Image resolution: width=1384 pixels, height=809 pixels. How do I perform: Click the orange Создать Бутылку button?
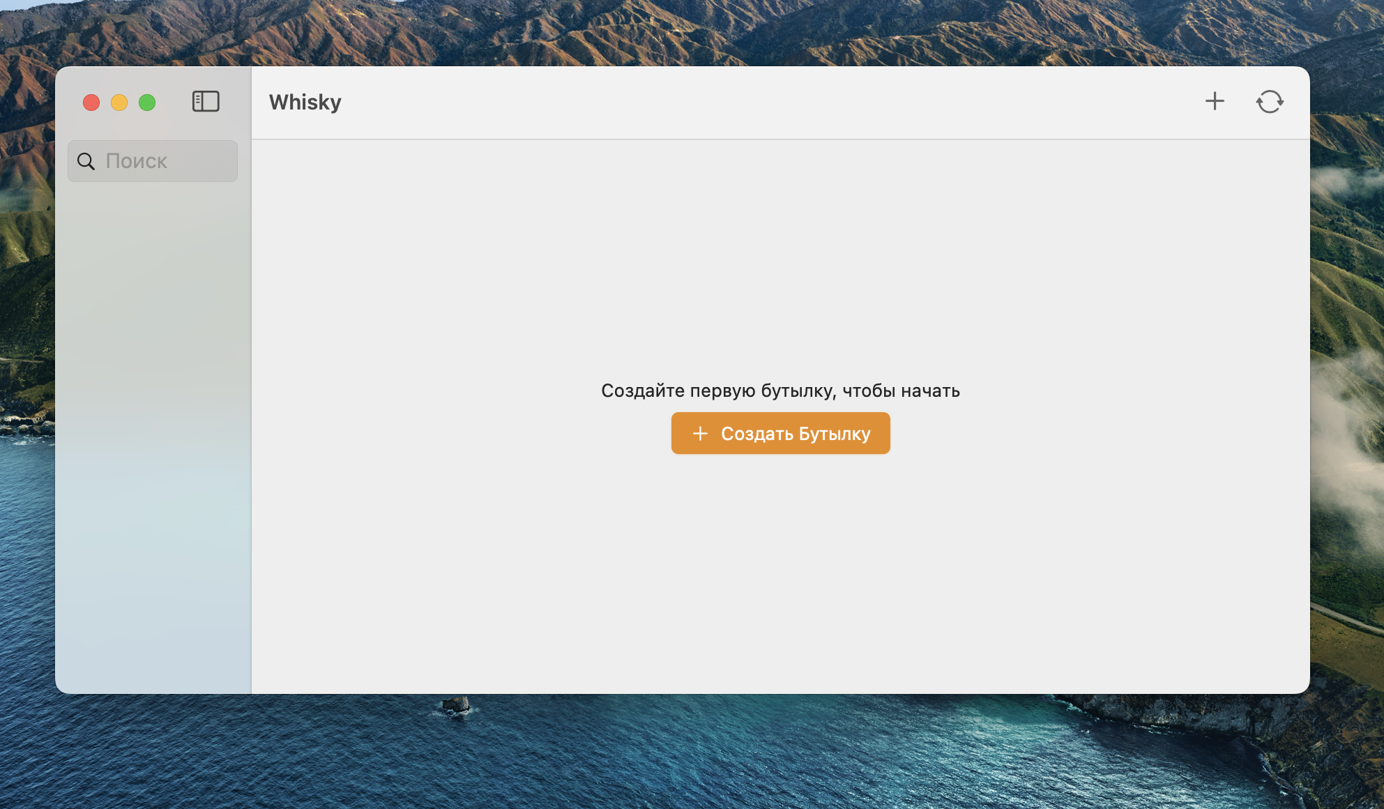coord(780,433)
